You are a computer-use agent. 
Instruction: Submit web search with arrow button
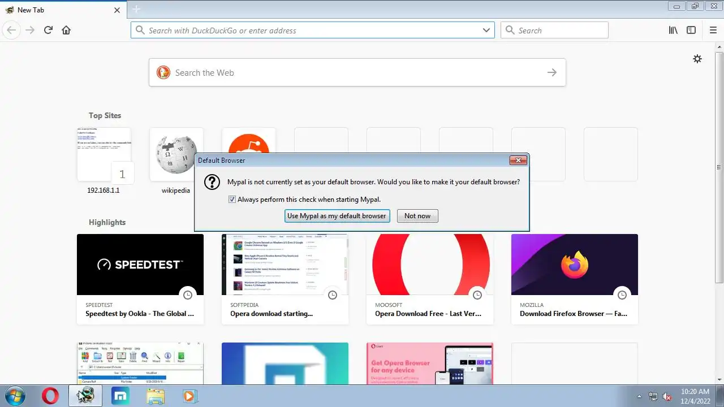552,72
